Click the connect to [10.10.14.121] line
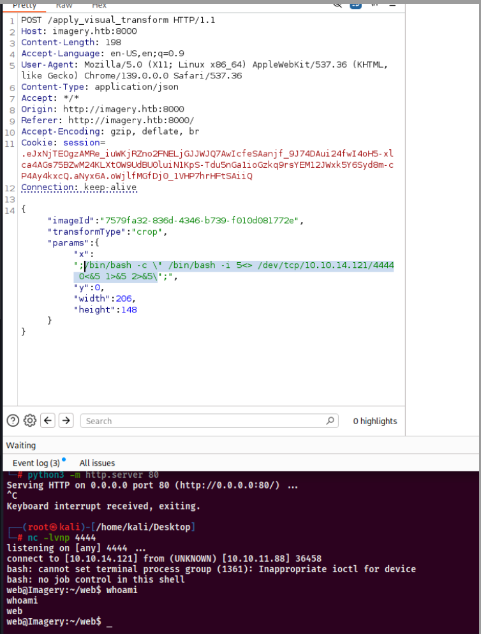 164,558
